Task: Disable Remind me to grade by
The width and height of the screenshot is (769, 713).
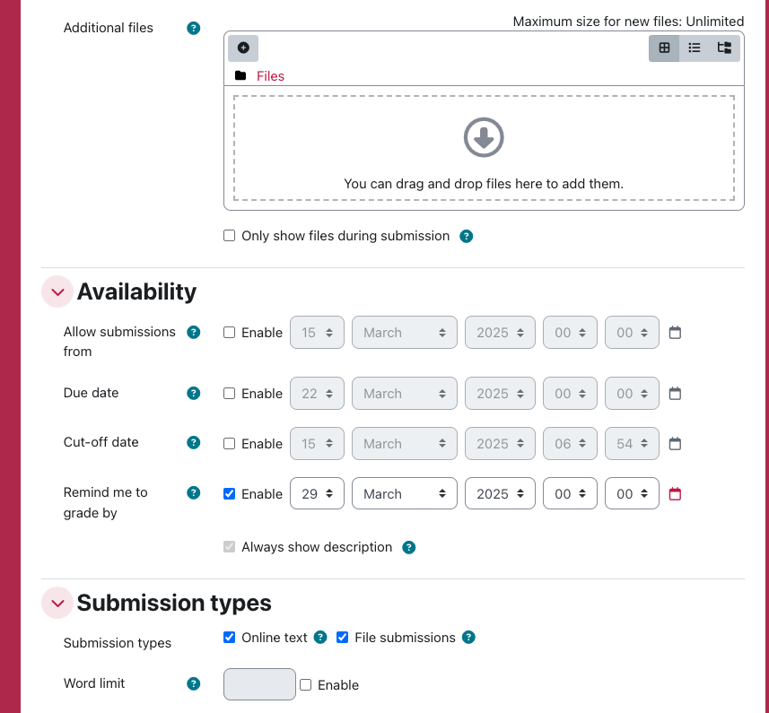Action: pos(229,493)
